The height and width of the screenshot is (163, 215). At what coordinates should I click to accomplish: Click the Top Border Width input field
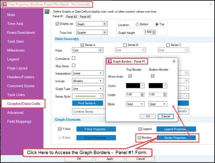pyautogui.click(x=133, y=95)
